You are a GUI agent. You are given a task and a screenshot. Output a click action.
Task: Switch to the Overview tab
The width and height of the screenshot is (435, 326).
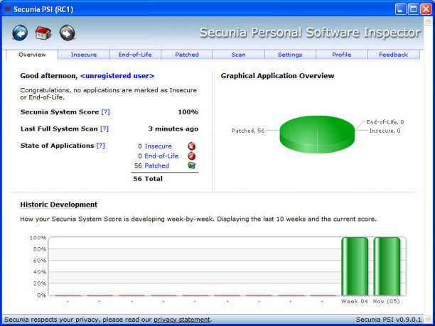(32, 55)
